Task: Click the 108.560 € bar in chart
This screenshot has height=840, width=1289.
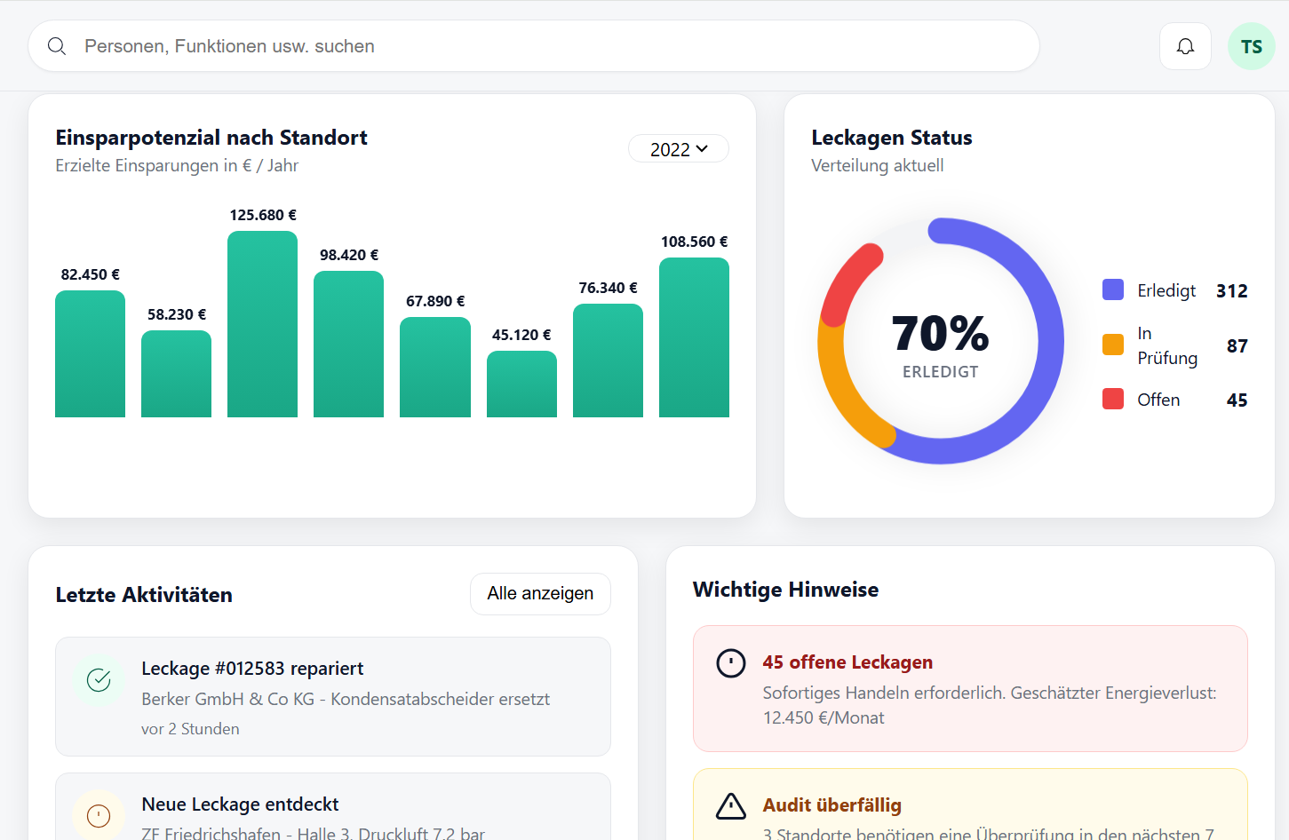Action: coord(694,337)
